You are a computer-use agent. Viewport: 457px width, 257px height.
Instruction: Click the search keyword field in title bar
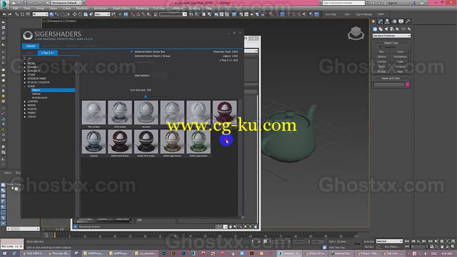[x=343, y=3]
